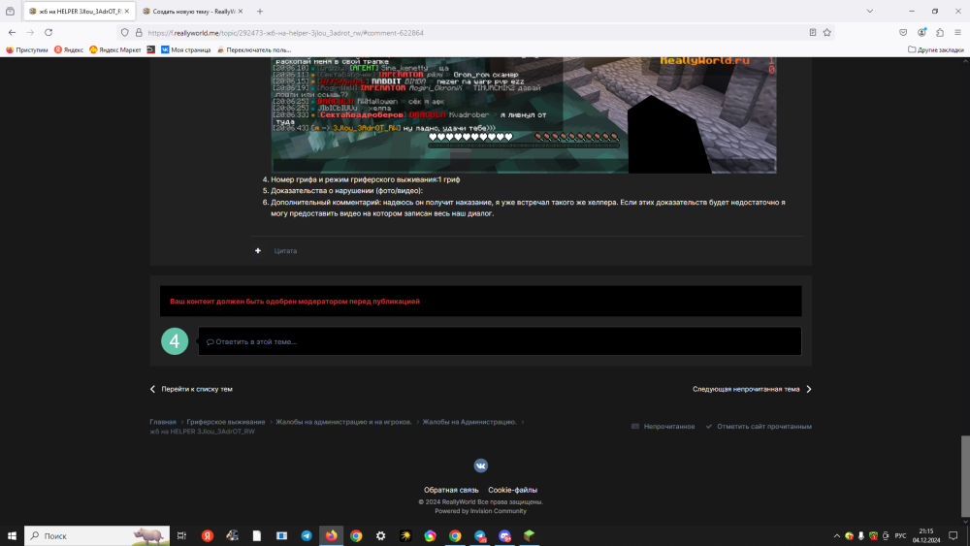This screenshot has height=546, width=970.
Task: Click the 'Цитата' quote link
Action: pyautogui.click(x=285, y=251)
